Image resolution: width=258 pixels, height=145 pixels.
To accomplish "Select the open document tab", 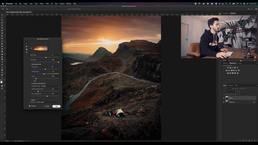I will tap(19, 12).
